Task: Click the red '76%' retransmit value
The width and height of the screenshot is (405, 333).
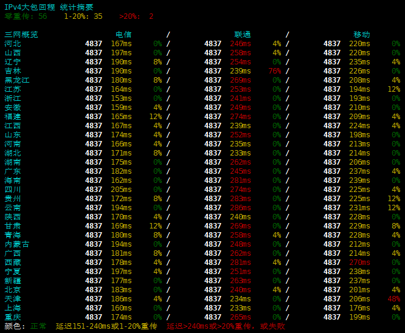Action: 275,71
